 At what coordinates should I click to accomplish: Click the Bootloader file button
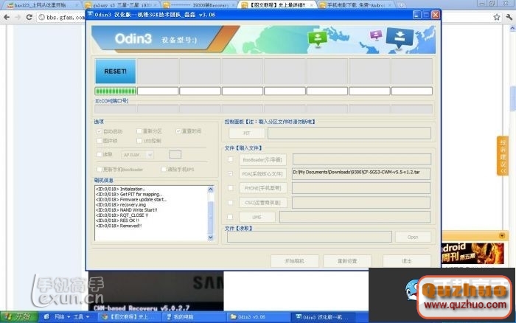coord(262,160)
